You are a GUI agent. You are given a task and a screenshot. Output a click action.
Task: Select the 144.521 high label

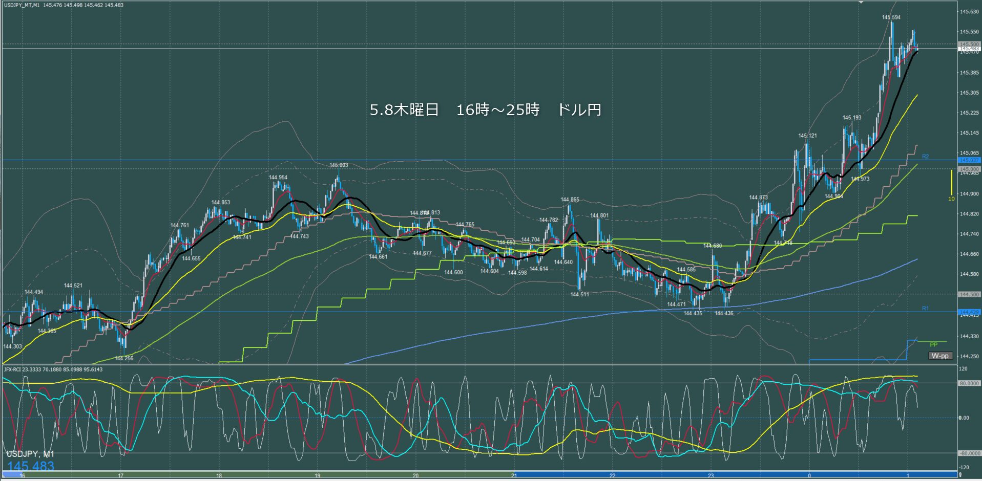pyautogui.click(x=73, y=286)
